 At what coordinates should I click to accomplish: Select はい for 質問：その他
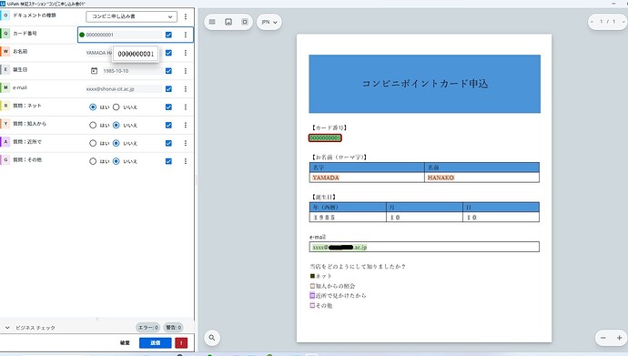93,161
